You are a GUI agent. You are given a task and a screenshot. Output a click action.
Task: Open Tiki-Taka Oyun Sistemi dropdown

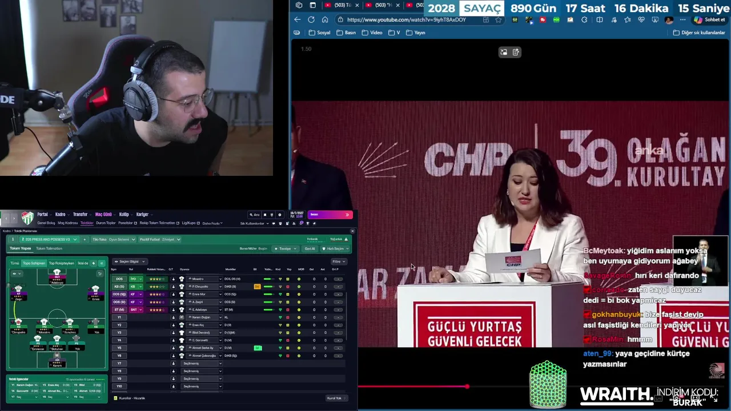tap(114, 239)
